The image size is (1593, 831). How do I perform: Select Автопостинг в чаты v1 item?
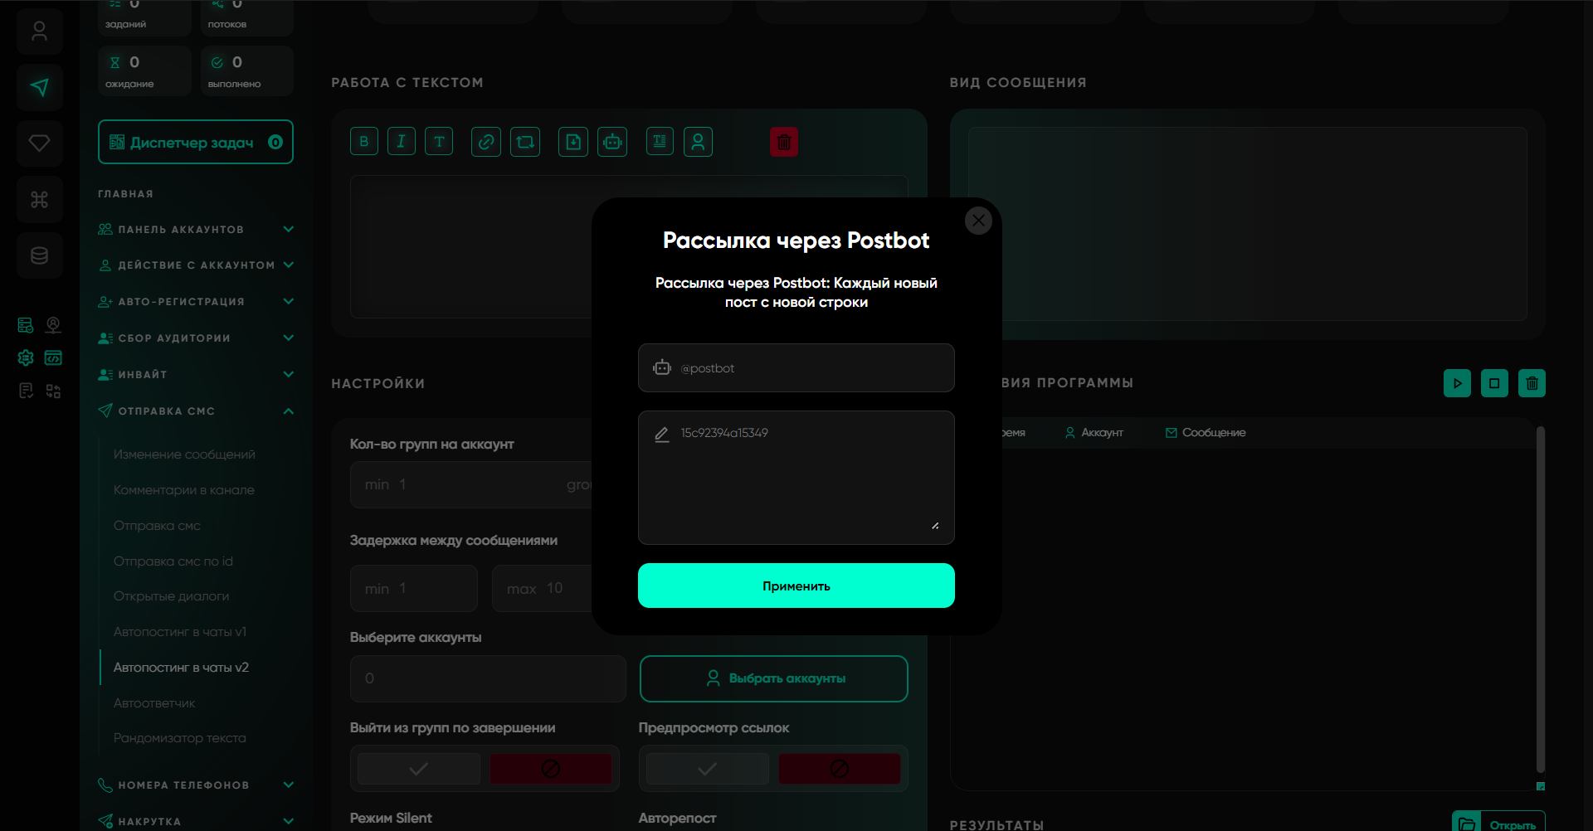point(180,632)
